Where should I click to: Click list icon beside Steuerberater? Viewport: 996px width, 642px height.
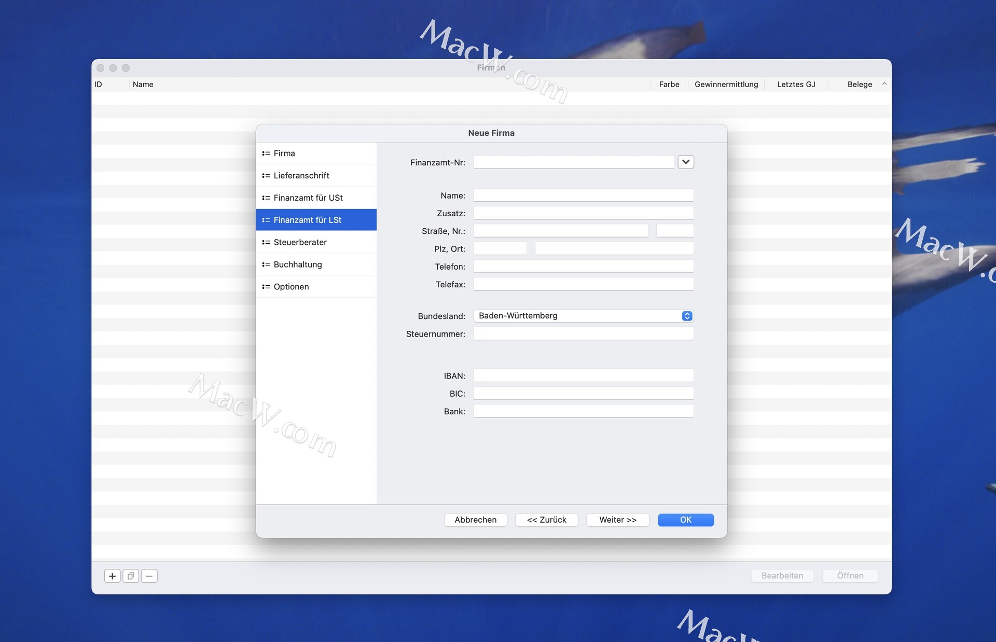266,242
